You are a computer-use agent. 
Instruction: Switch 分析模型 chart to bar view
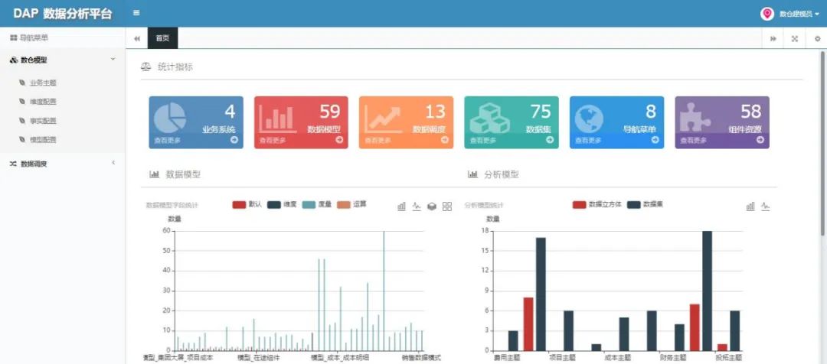(750, 206)
